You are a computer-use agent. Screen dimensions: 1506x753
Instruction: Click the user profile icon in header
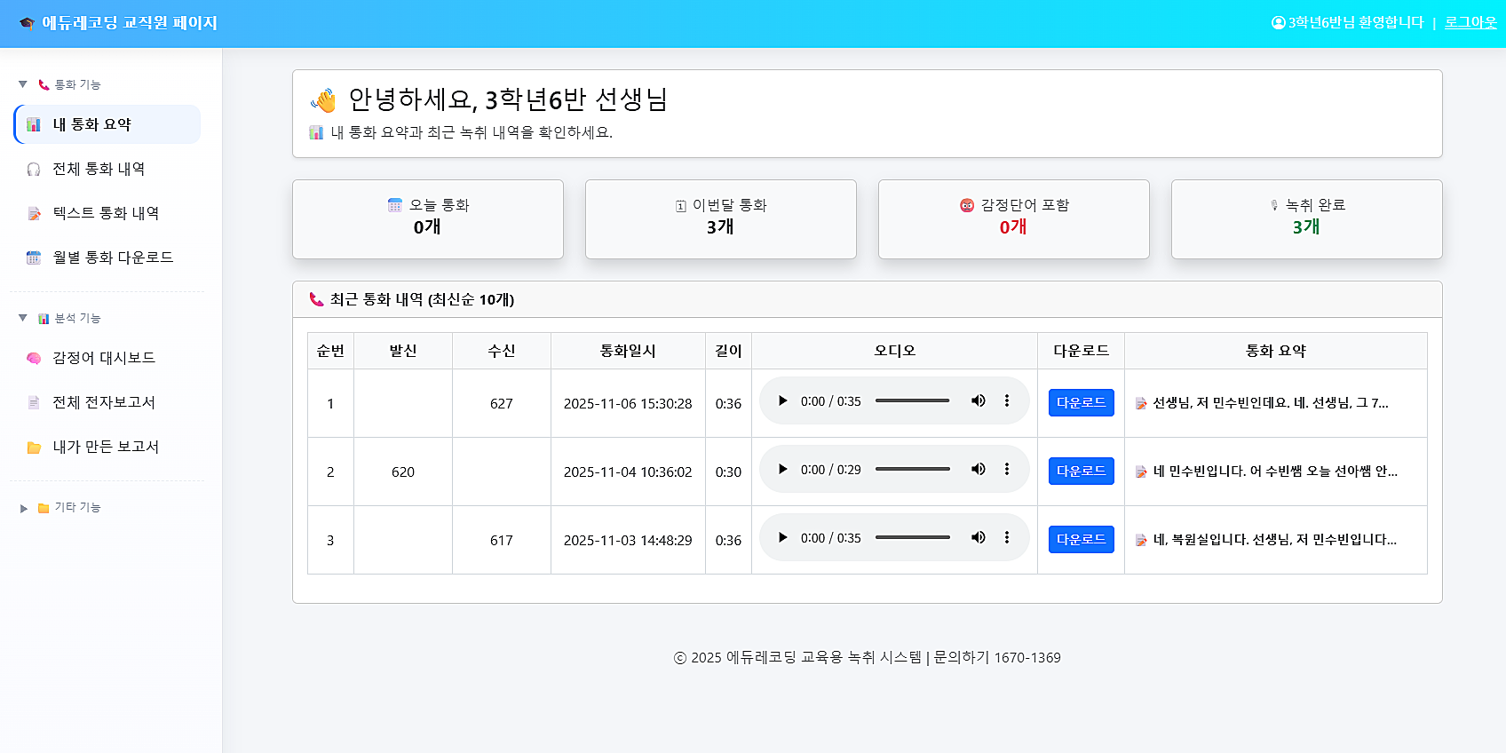point(1279,22)
